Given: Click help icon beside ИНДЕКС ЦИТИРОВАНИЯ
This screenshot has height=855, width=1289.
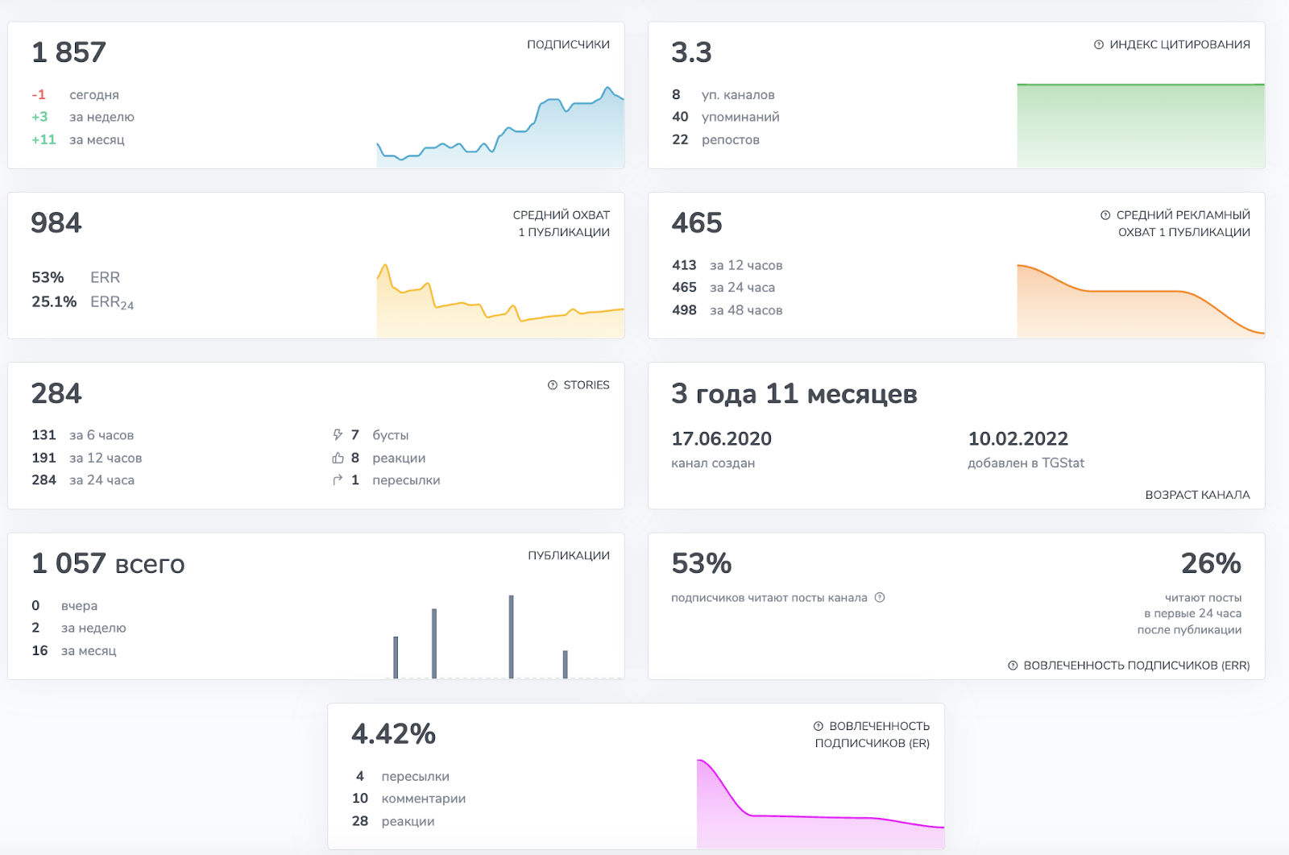Looking at the screenshot, I should tap(1099, 45).
